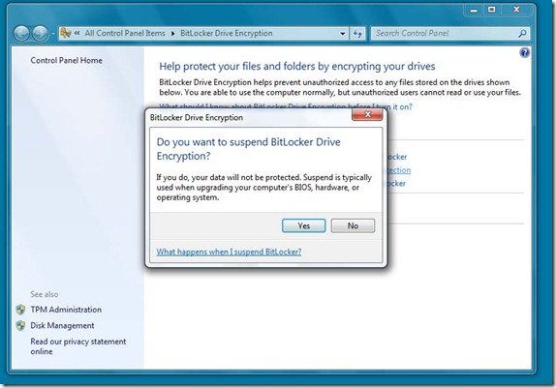This screenshot has height=388, width=556.
Task: Click No in the suspend dialog
Action: (x=353, y=225)
